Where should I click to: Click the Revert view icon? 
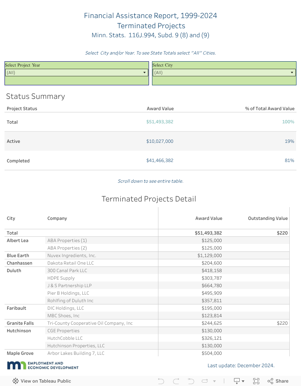pyautogui.click(x=190, y=381)
